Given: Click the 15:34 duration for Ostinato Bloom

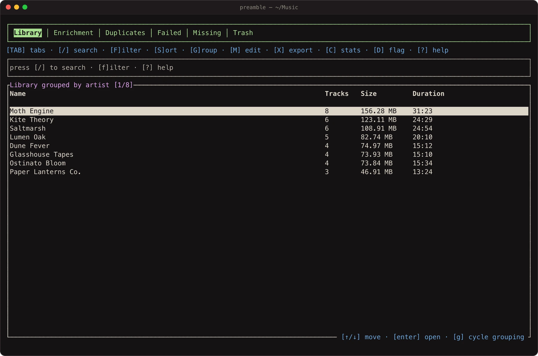Looking at the screenshot, I should pyautogui.click(x=422, y=163).
